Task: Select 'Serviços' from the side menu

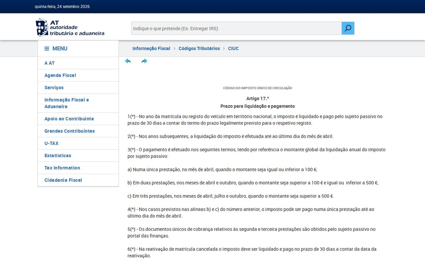Action: coord(78,87)
